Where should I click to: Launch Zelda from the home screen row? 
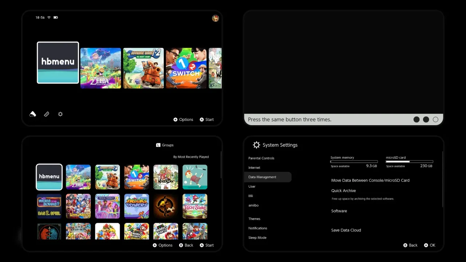click(100, 68)
